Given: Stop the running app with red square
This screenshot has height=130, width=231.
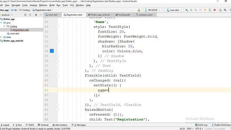Looking at the screenshot, I should pos(215,10).
